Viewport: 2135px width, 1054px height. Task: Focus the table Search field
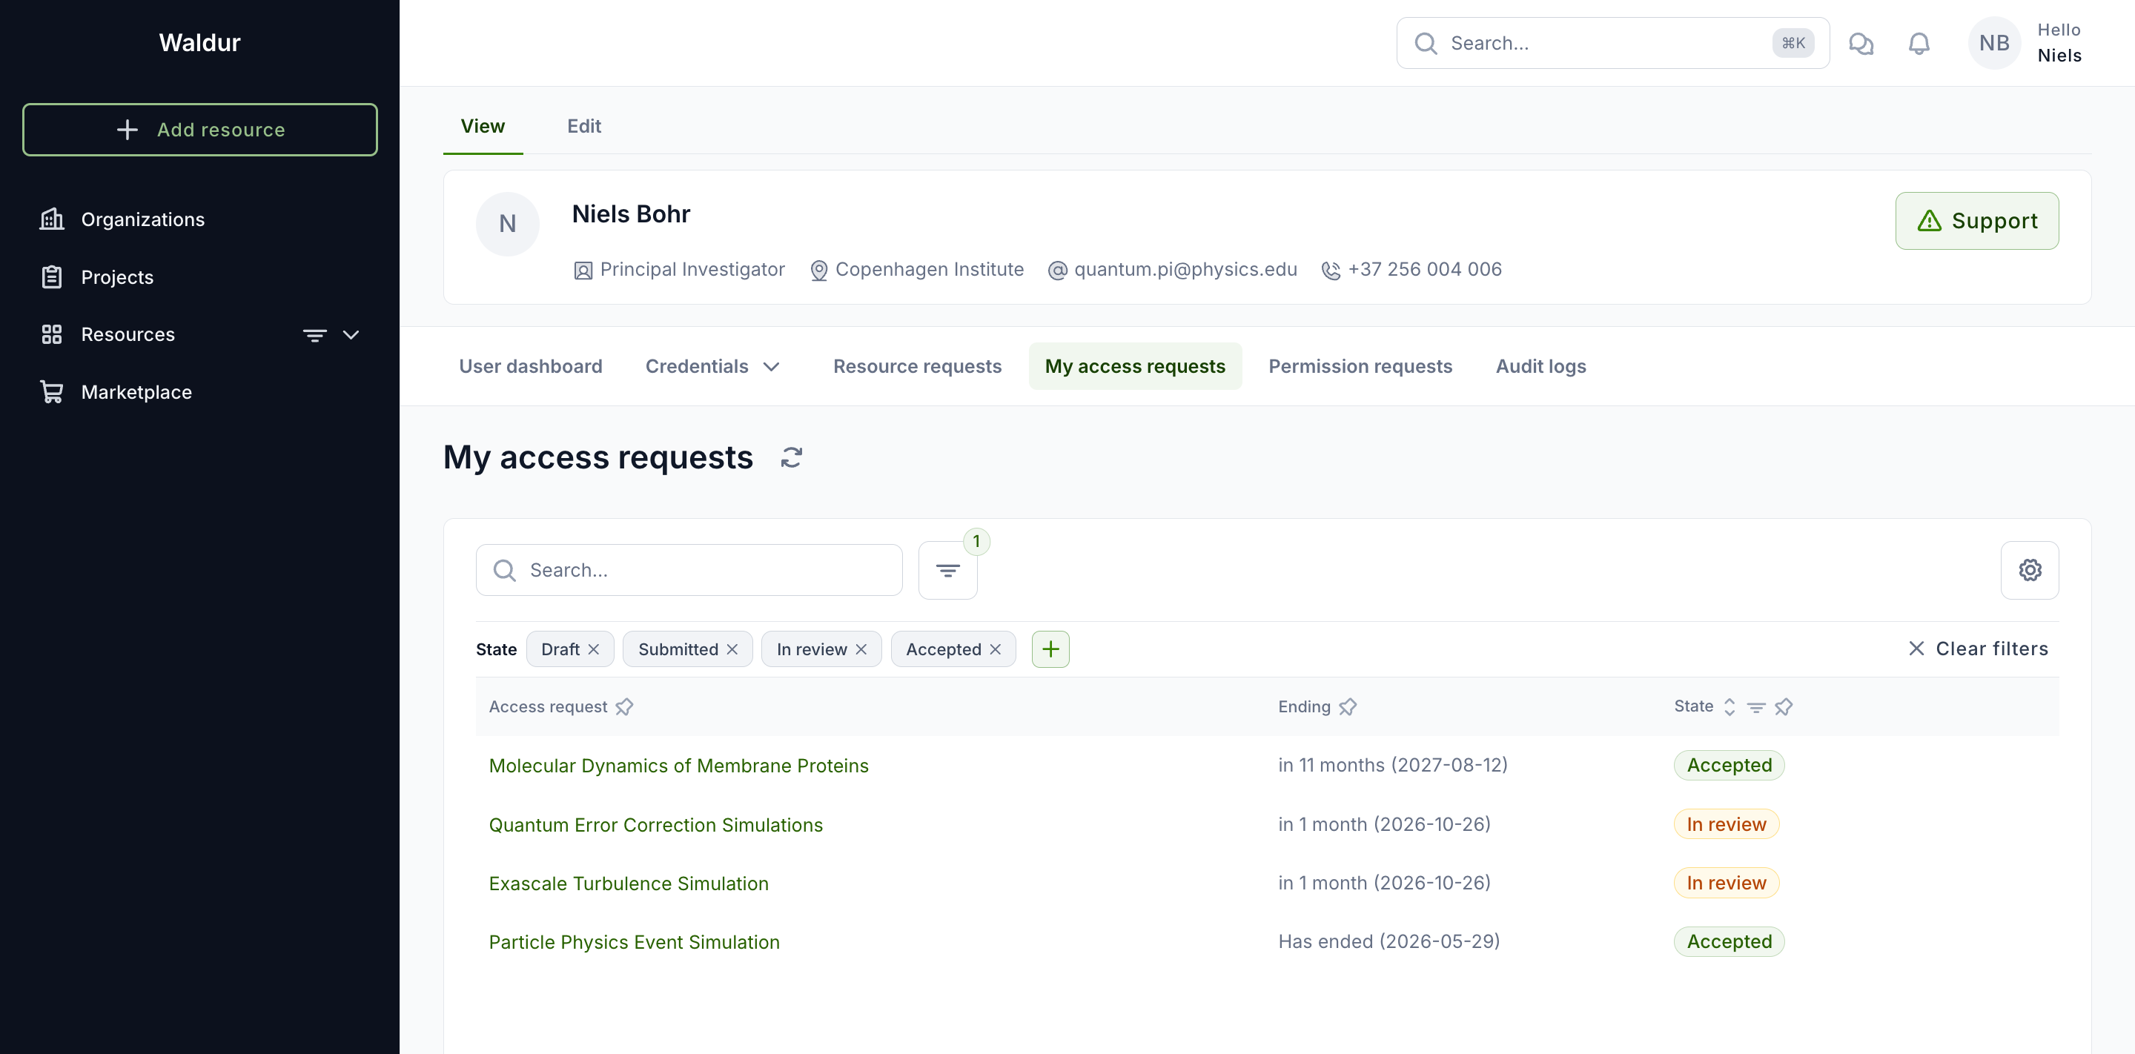pos(689,570)
